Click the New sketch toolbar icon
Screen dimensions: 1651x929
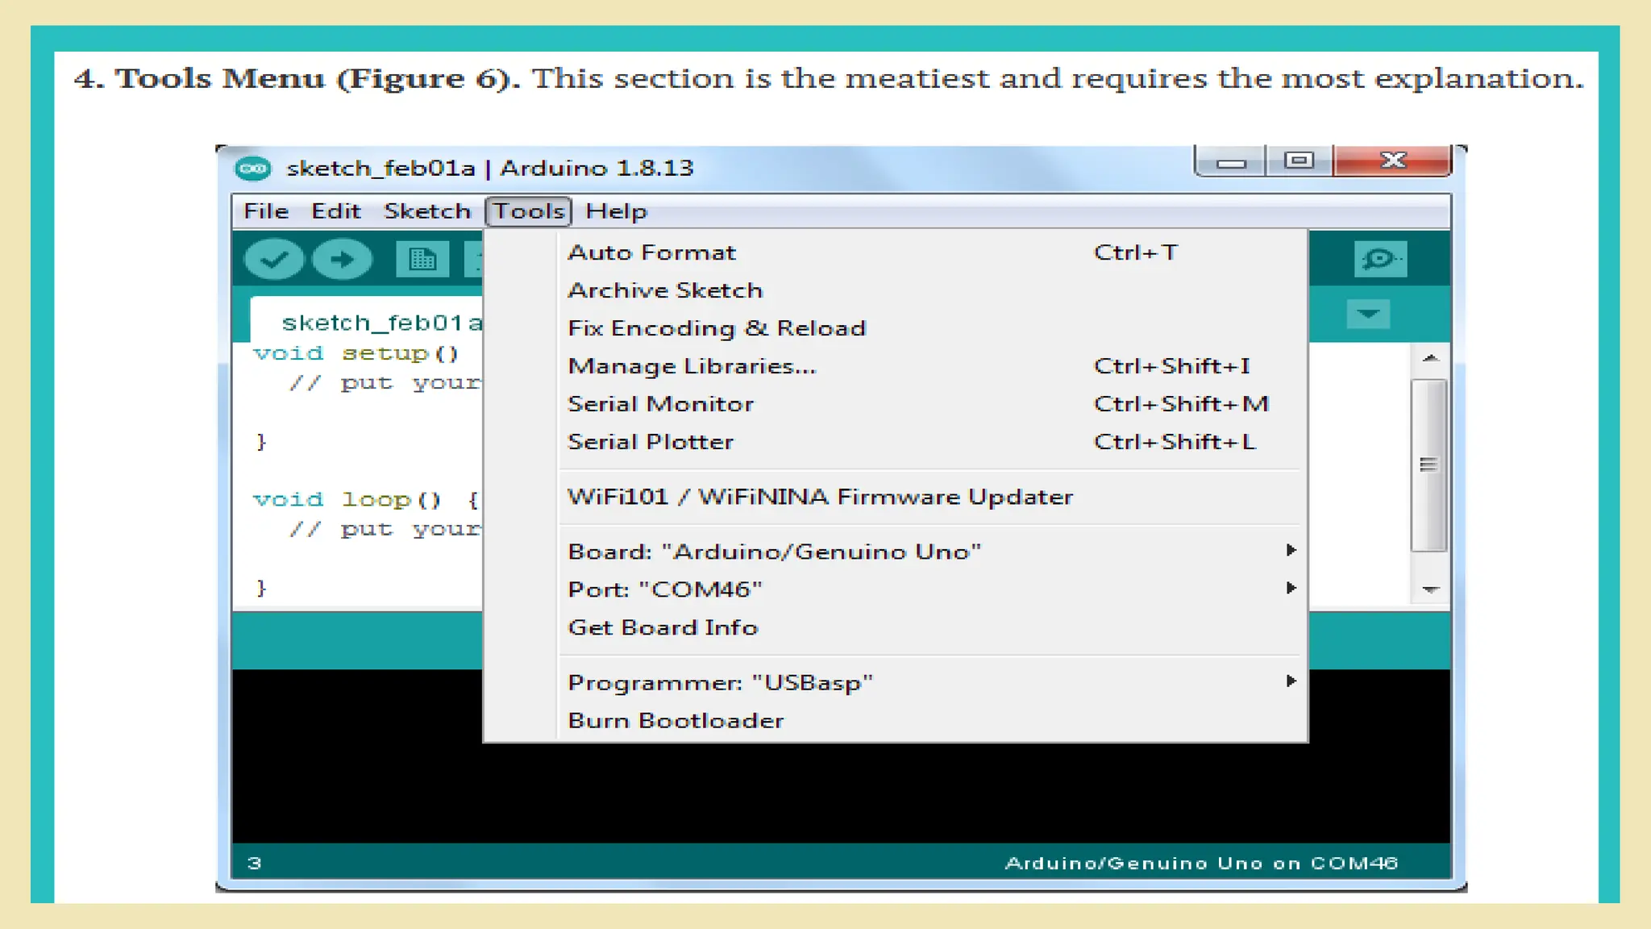pyautogui.click(x=422, y=260)
